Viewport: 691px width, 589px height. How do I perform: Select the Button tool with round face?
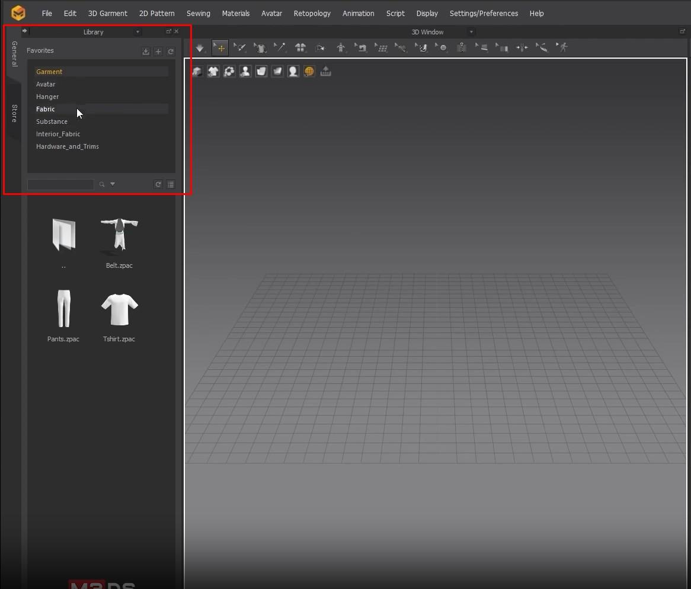[441, 47]
